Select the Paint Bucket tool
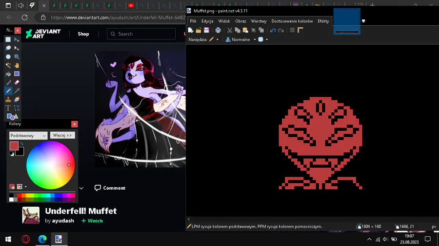This screenshot has height=246, width=439. pyautogui.click(x=8, y=74)
